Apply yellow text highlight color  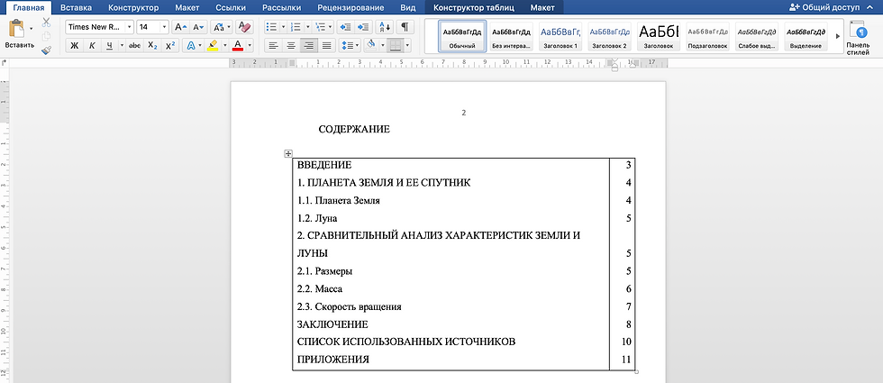[x=213, y=46]
